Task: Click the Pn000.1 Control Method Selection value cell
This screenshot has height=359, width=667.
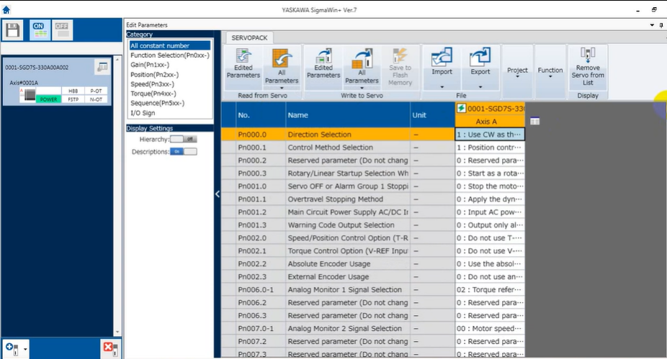Action: click(490, 147)
